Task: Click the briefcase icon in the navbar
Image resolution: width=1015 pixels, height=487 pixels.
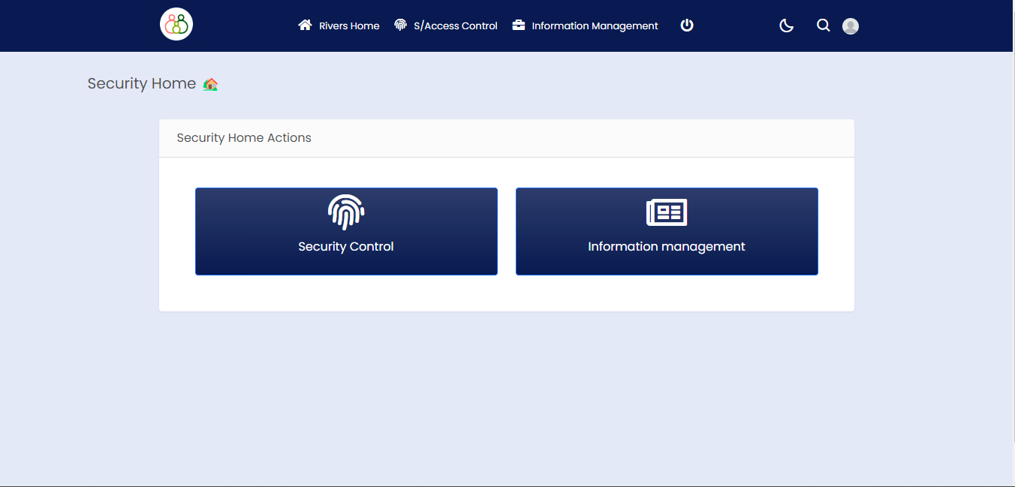Action: tap(519, 26)
